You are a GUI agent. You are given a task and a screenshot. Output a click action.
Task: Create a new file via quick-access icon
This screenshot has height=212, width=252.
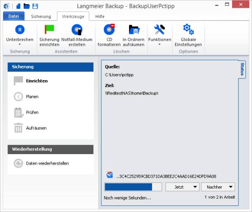coord(19,6)
